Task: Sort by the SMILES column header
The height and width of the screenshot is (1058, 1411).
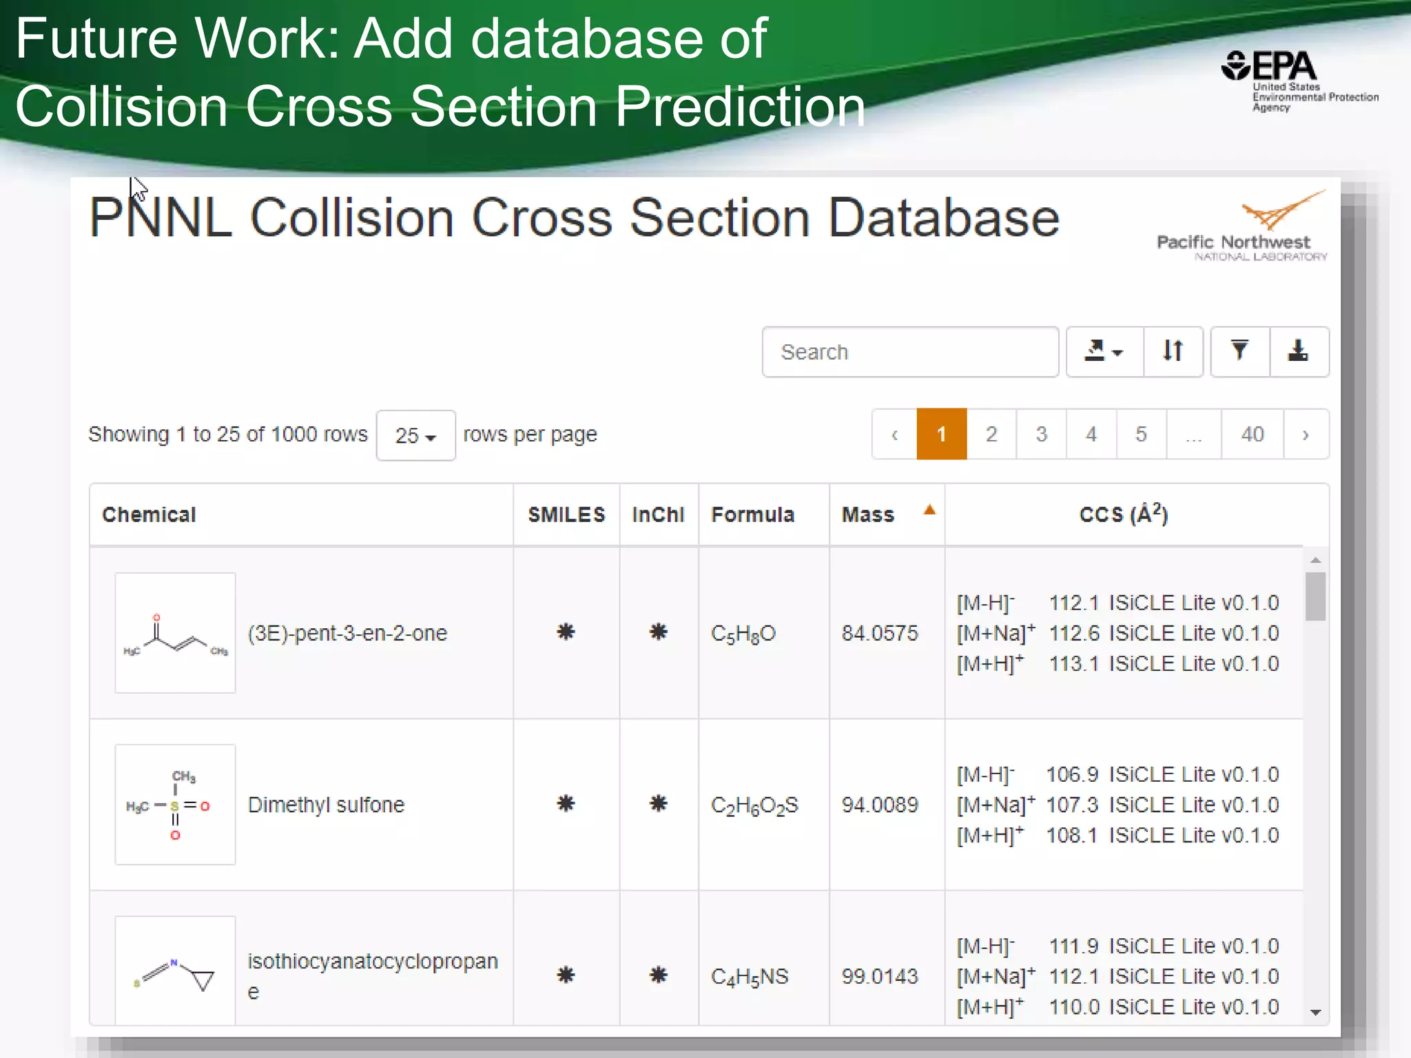Action: [566, 515]
